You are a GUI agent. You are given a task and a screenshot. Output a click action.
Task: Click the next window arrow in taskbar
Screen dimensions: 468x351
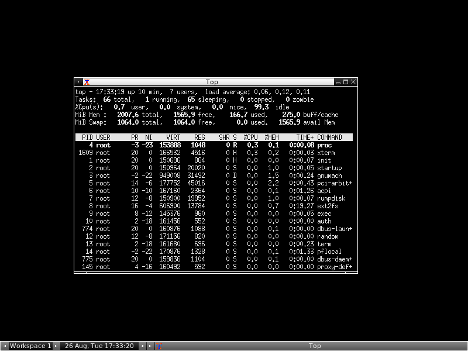click(x=150, y=346)
